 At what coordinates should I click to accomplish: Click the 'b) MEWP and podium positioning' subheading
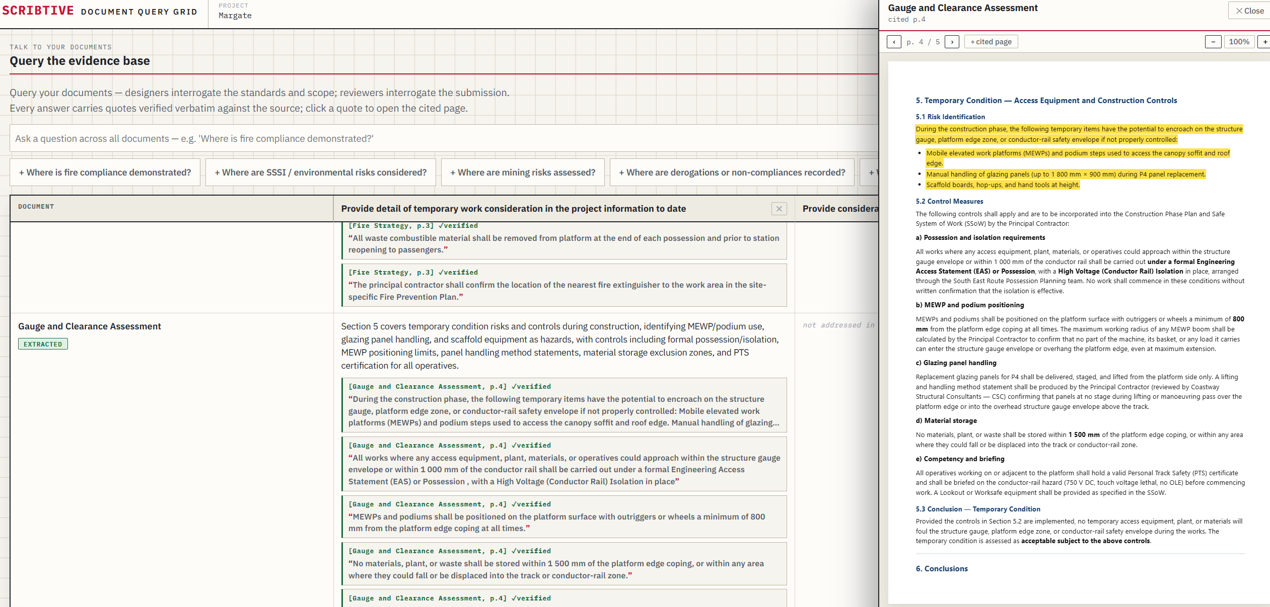(x=970, y=305)
